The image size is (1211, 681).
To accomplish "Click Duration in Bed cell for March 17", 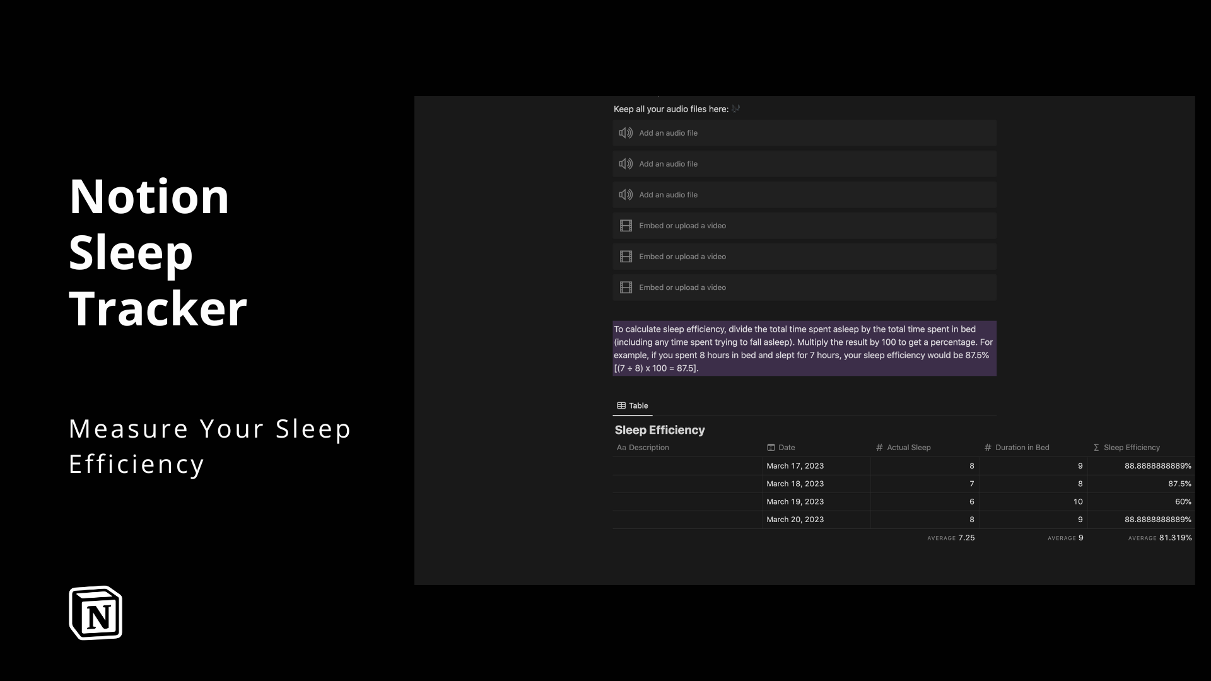I will click(1033, 466).
